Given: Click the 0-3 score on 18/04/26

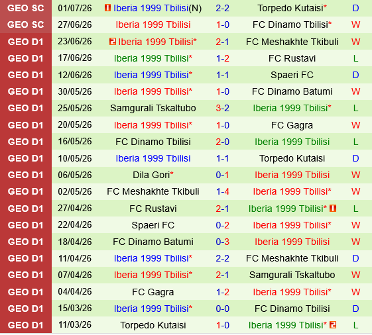Looking at the screenshot, I should 222,242.
